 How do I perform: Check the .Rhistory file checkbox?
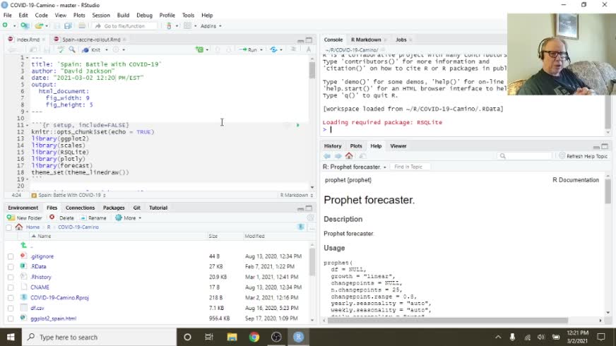(x=11, y=278)
